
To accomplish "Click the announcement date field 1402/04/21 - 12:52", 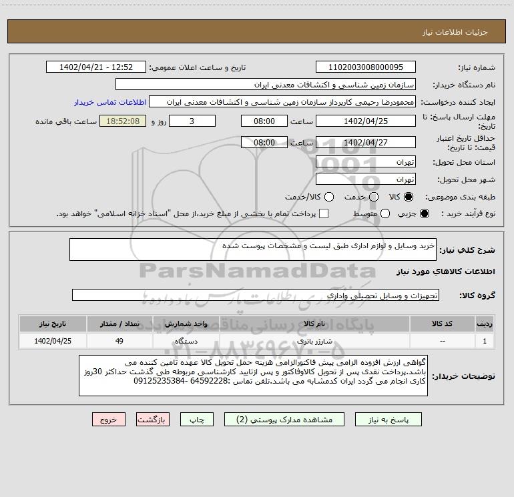I will (x=96, y=67).
